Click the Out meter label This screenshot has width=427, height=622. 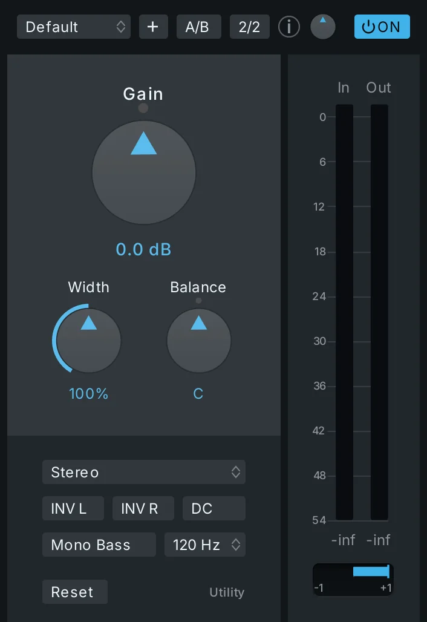coord(379,88)
